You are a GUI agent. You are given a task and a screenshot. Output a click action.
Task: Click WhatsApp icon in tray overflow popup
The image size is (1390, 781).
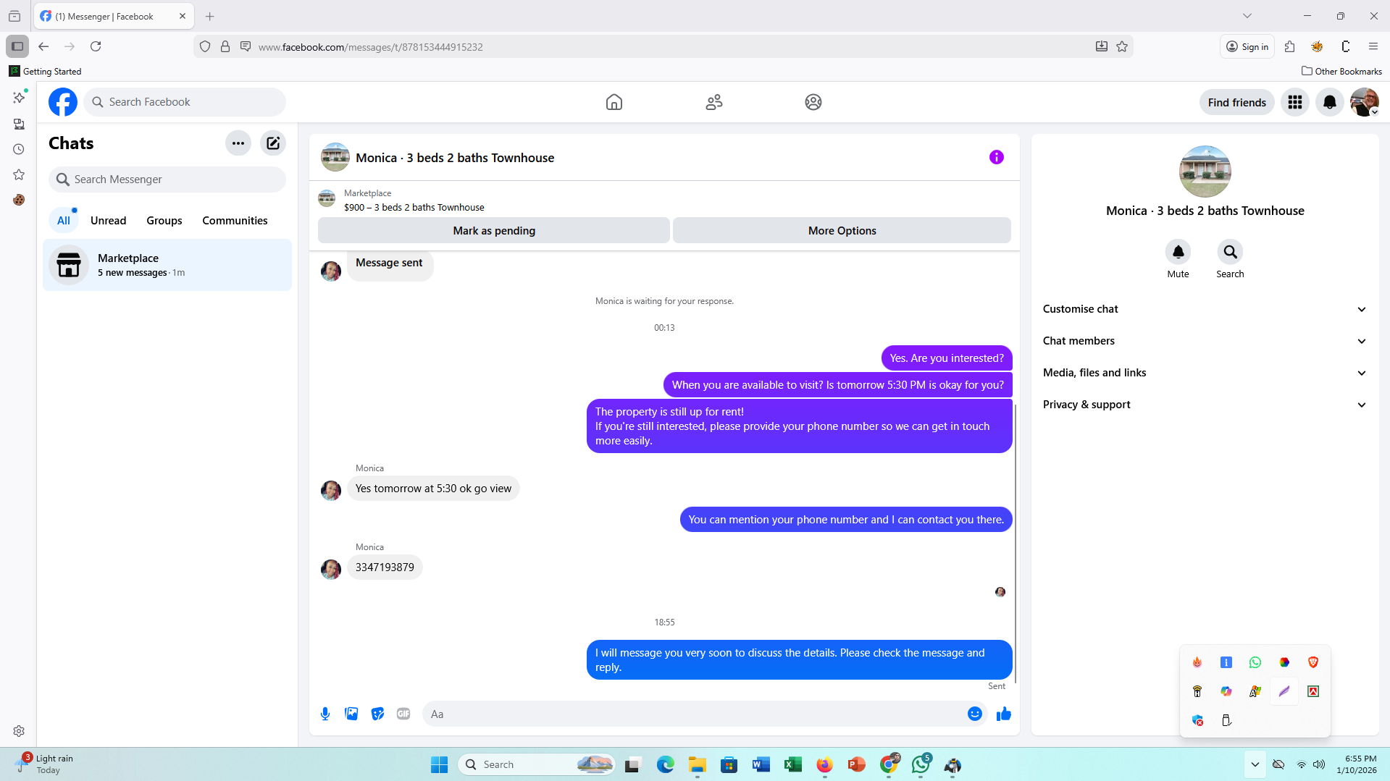pos(1255,662)
